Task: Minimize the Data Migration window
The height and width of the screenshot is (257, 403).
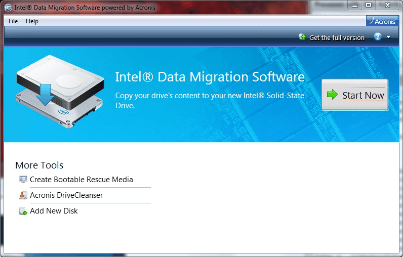Action: coord(354,6)
